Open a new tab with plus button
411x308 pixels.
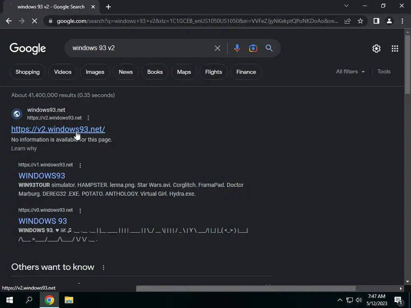click(x=108, y=7)
